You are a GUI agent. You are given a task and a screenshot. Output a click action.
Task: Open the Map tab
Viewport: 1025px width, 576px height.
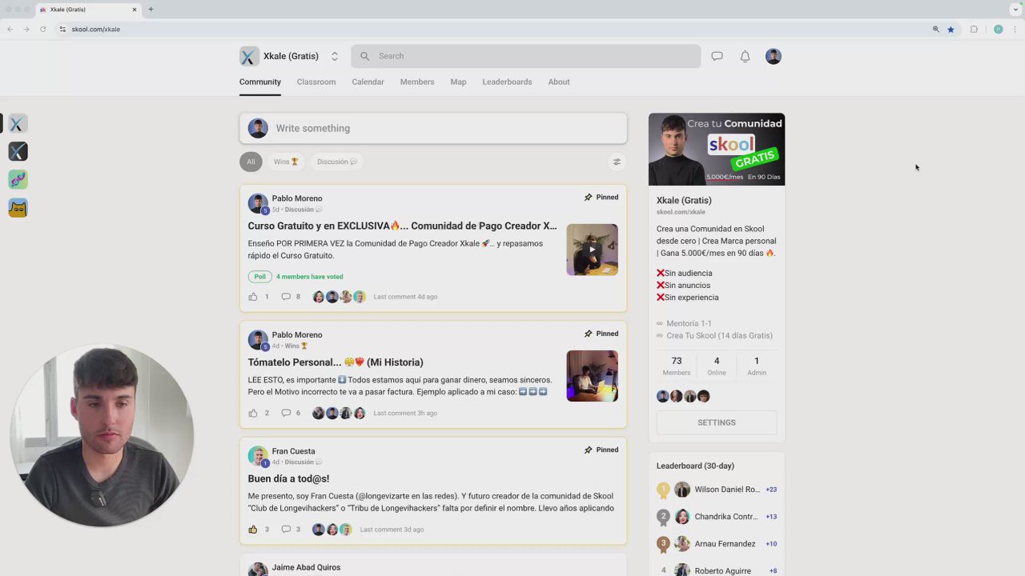tap(458, 82)
